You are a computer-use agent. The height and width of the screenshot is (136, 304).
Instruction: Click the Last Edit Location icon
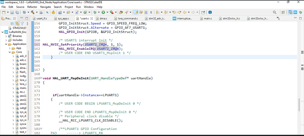point(174,12)
